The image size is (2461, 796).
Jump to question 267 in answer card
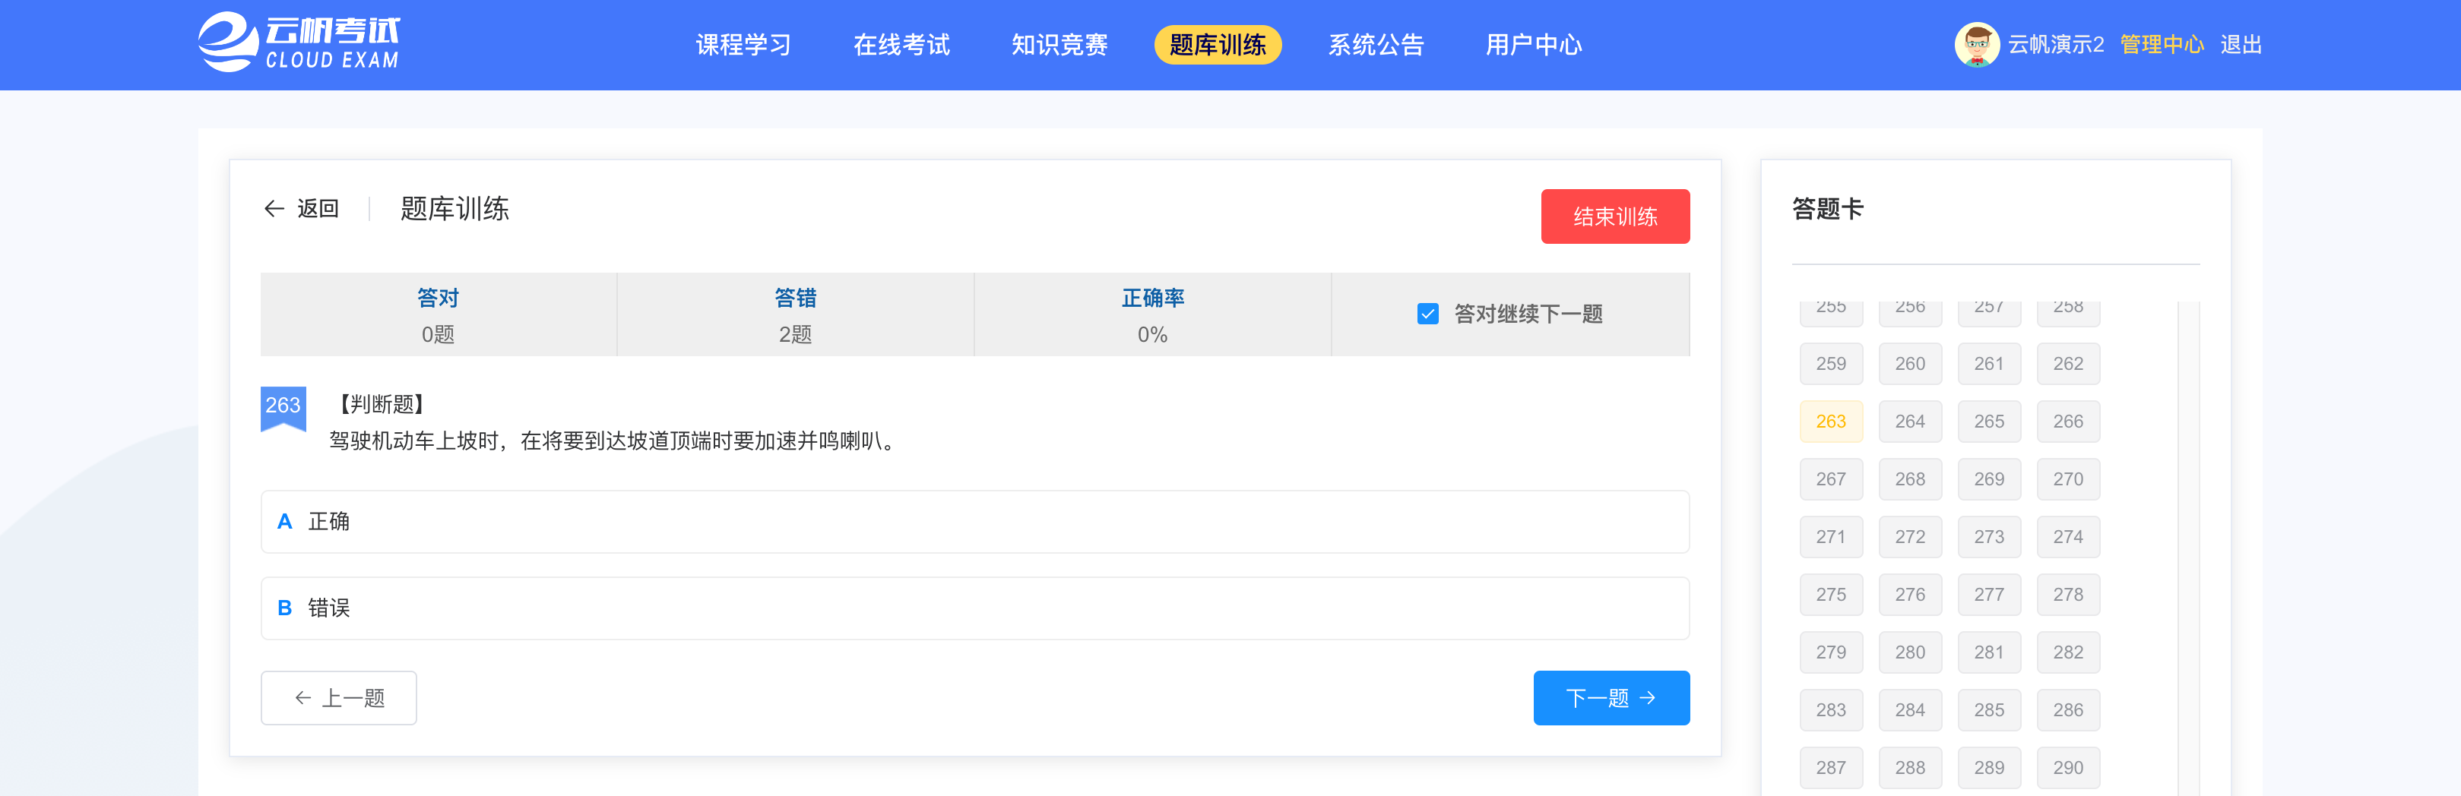(1830, 479)
